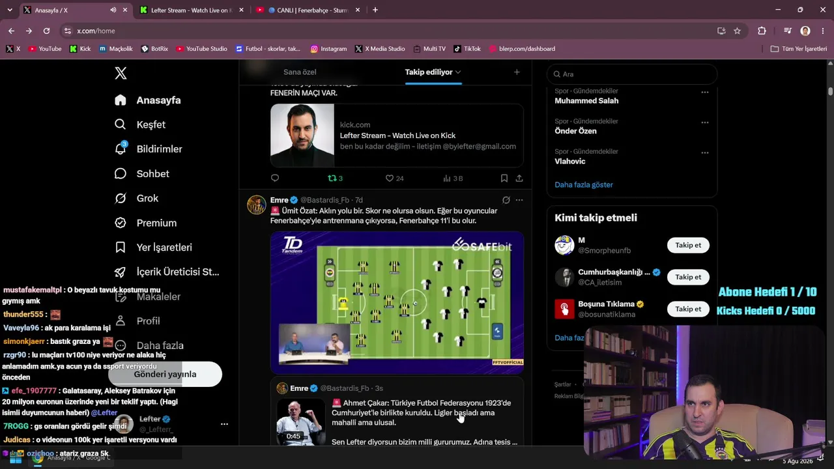Viewport: 834px width, 469px height.
Task: Open the football pitch lineup image
Action: point(397,303)
